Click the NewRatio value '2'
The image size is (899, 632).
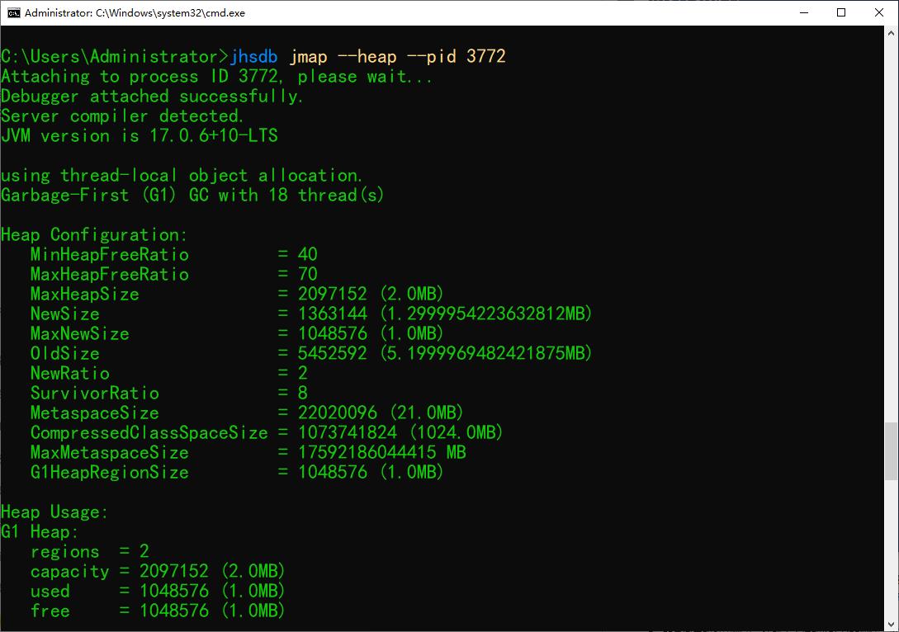(303, 374)
